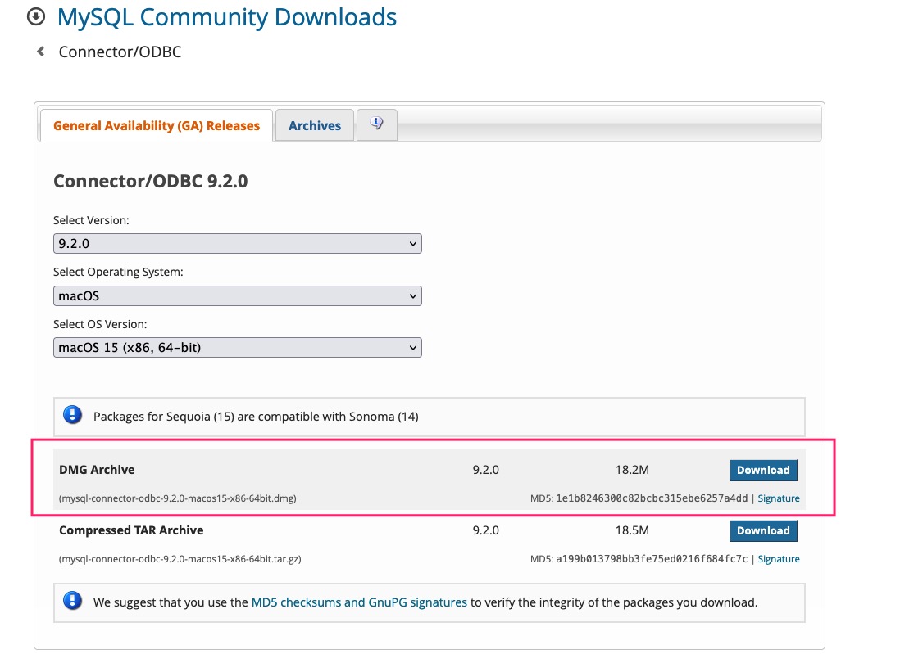Select General Availability (GA) Releases tab
Viewport: 923px width, 654px height.
tap(157, 126)
